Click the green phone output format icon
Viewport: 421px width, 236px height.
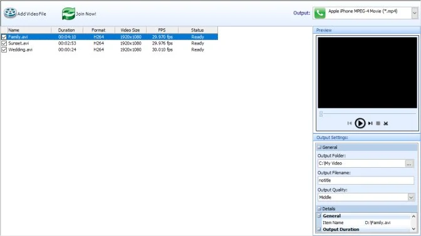tap(320, 13)
